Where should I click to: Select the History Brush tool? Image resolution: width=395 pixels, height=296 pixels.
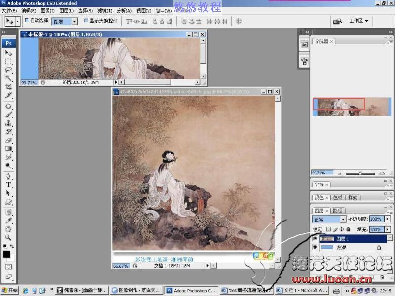8,132
